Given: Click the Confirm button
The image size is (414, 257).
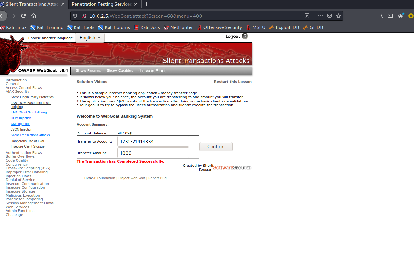Looking at the screenshot, I should [216, 147].
